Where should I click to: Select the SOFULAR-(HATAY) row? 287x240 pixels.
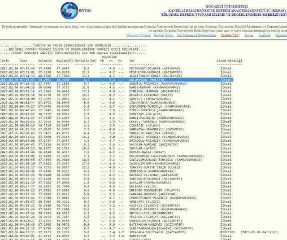[x=117, y=148]
